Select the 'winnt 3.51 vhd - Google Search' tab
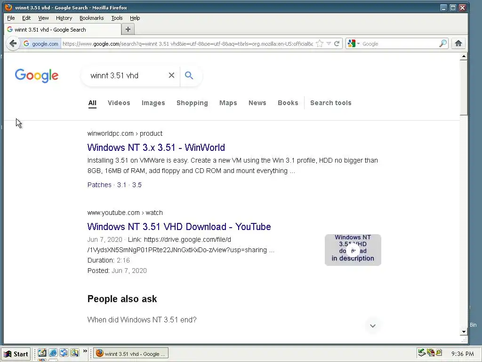Viewport: 482px width, 362px height. 63,30
